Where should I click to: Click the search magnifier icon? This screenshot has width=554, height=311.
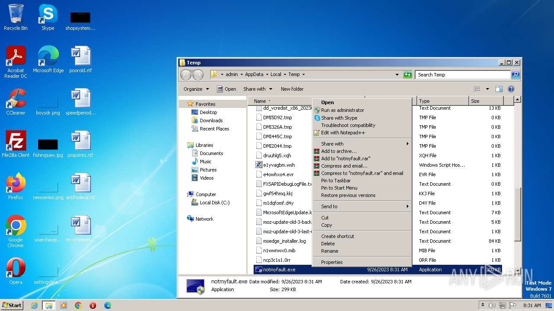click(515, 75)
